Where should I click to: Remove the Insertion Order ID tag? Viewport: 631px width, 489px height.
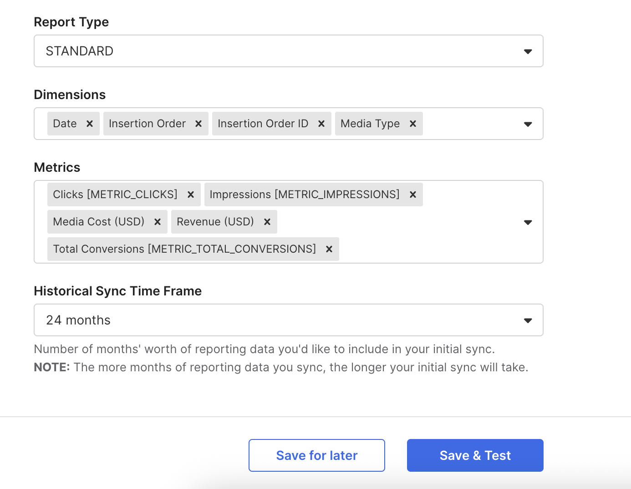tap(321, 124)
